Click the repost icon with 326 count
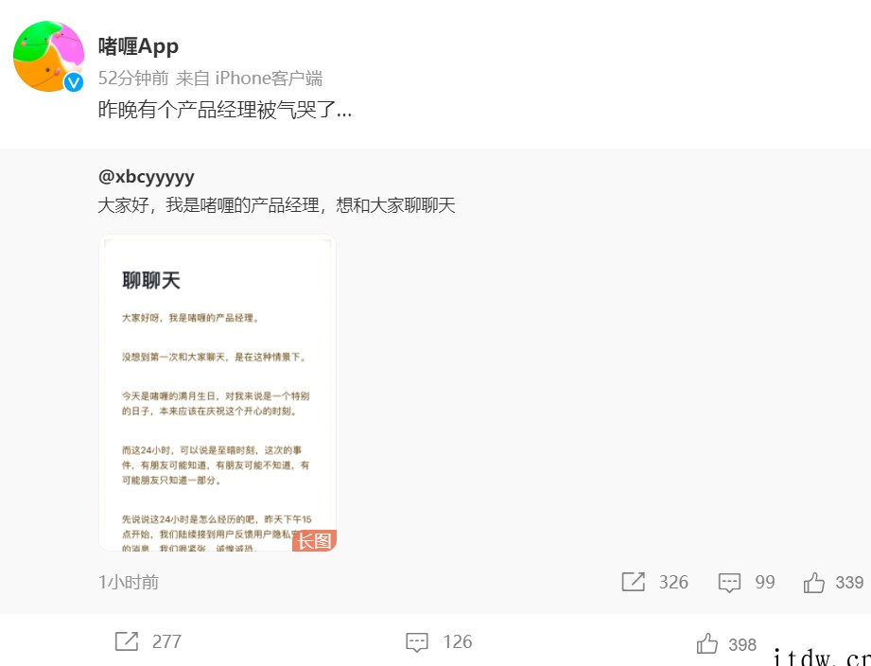The image size is (871, 666). [634, 582]
